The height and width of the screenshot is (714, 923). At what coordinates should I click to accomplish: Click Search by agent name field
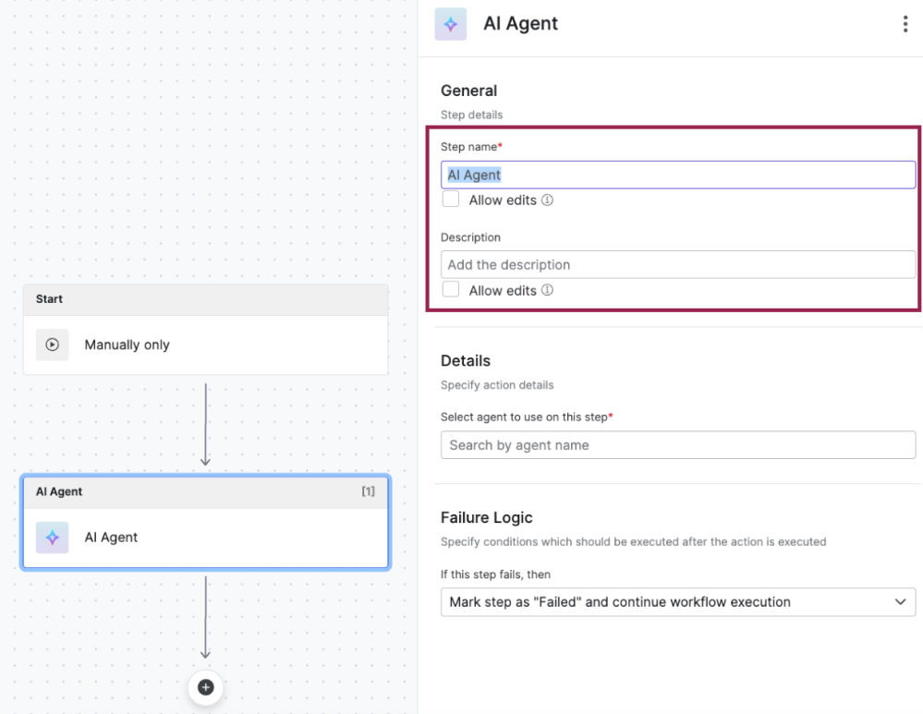678,445
